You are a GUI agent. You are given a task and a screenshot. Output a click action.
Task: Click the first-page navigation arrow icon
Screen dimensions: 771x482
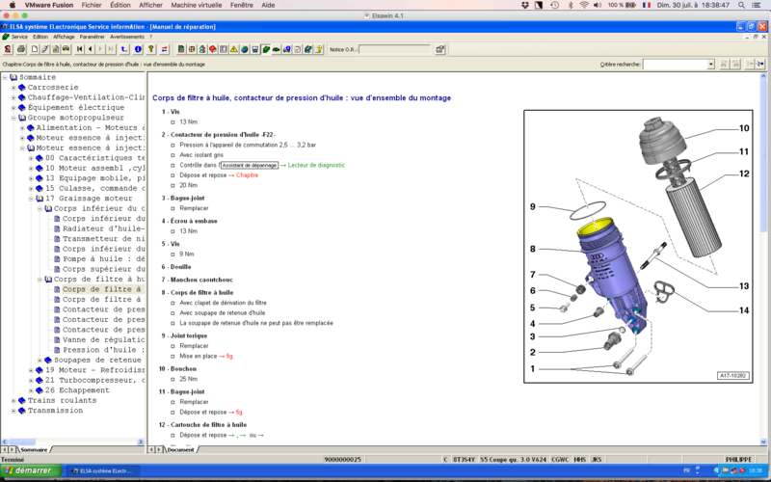[x=78, y=48]
